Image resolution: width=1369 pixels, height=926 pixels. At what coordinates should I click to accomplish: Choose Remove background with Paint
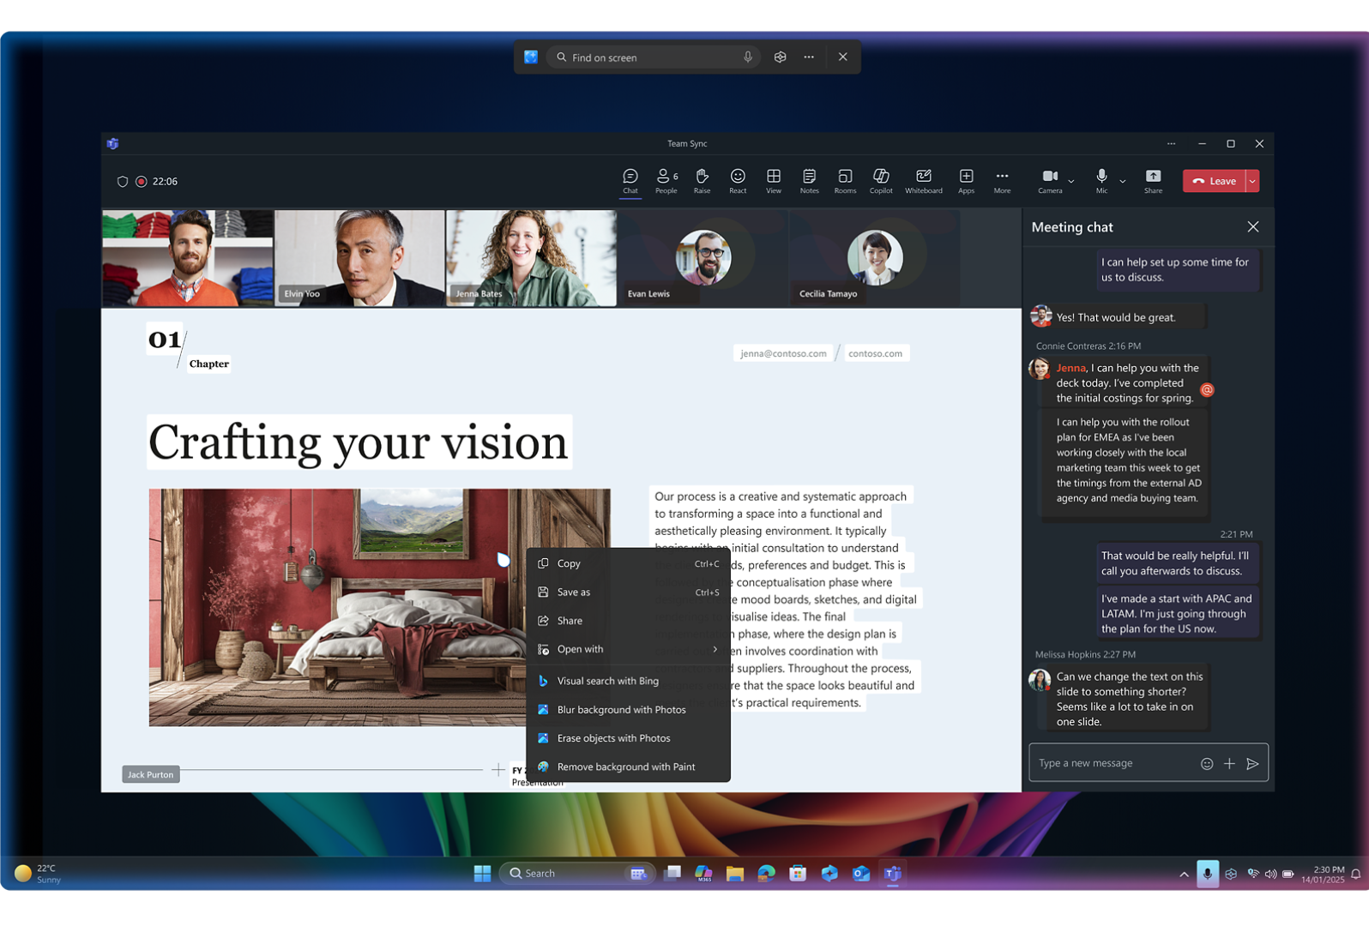click(627, 767)
